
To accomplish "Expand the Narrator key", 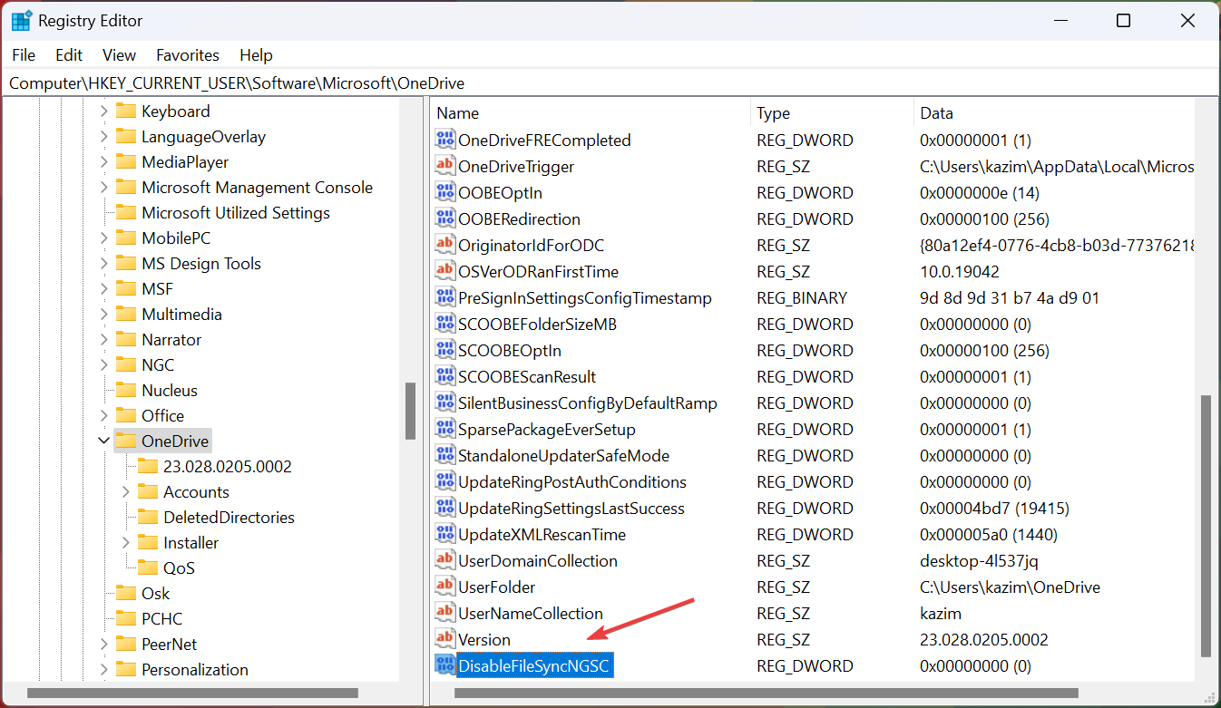I will tap(103, 340).
